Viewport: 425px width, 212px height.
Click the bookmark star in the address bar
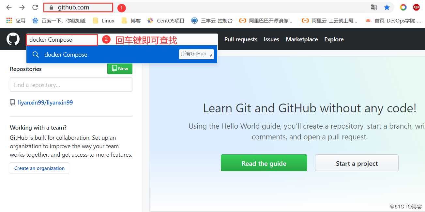387,7
